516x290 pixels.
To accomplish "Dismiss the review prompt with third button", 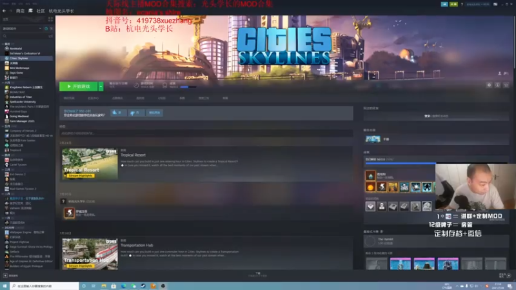I will click(x=154, y=113).
